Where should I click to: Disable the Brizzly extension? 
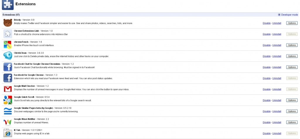coord(267,23)
